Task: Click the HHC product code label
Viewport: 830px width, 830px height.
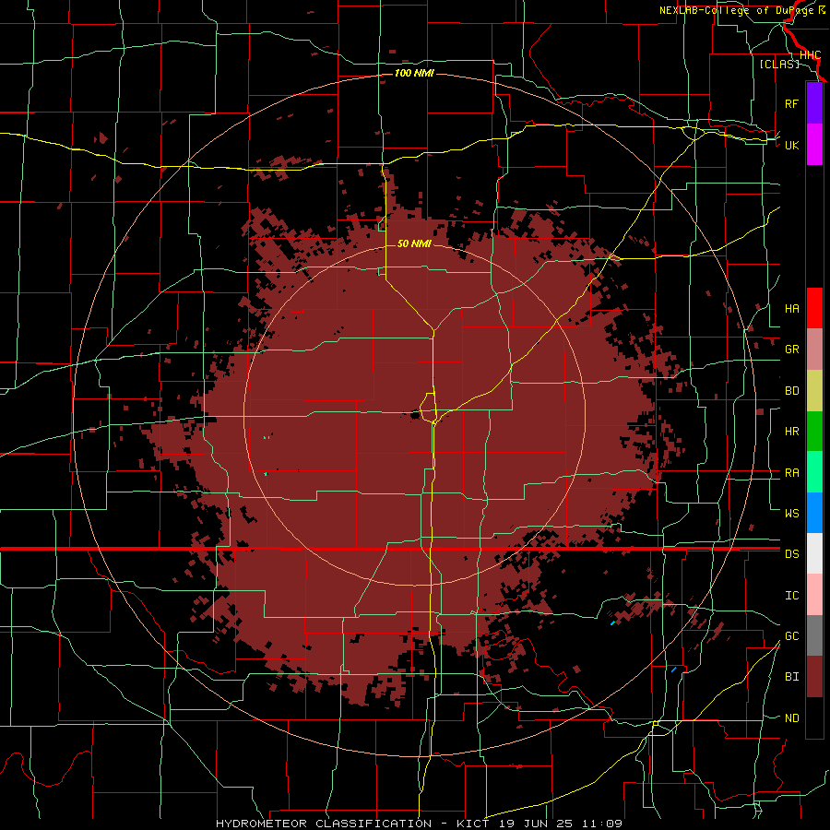Action: pyautogui.click(x=810, y=54)
